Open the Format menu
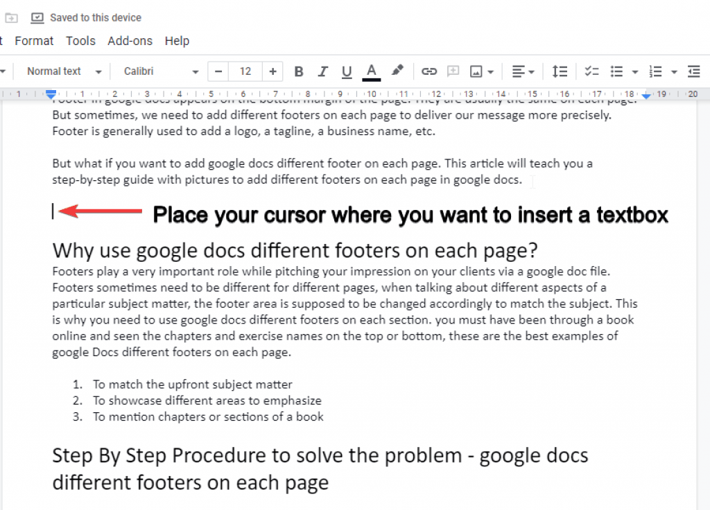Image resolution: width=710 pixels, height=510 pixels. tap(34, 41)
